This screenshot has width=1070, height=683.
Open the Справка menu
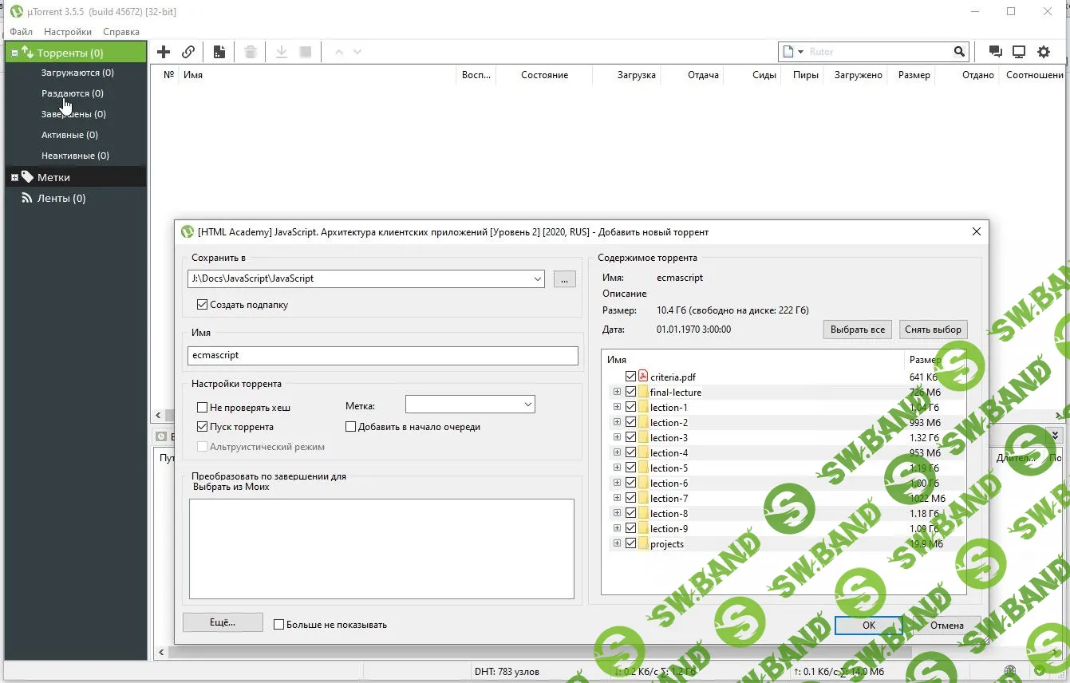pyautogui.click(x=121, y=32)
